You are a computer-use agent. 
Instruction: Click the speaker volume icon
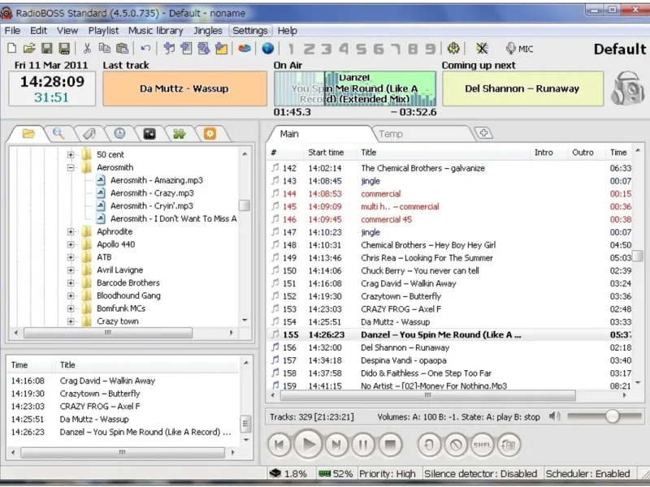coord(554,416)
